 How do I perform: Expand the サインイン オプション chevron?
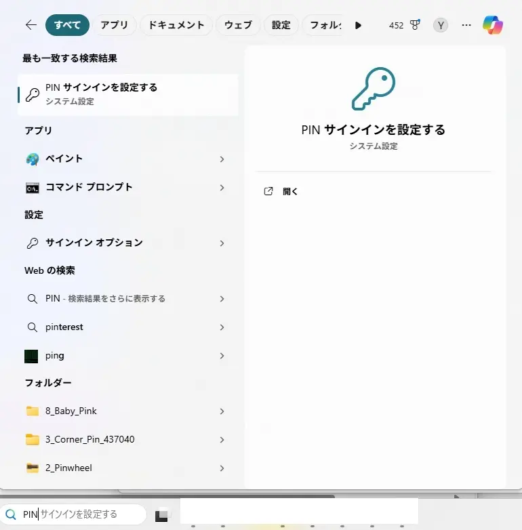[222, 243]
